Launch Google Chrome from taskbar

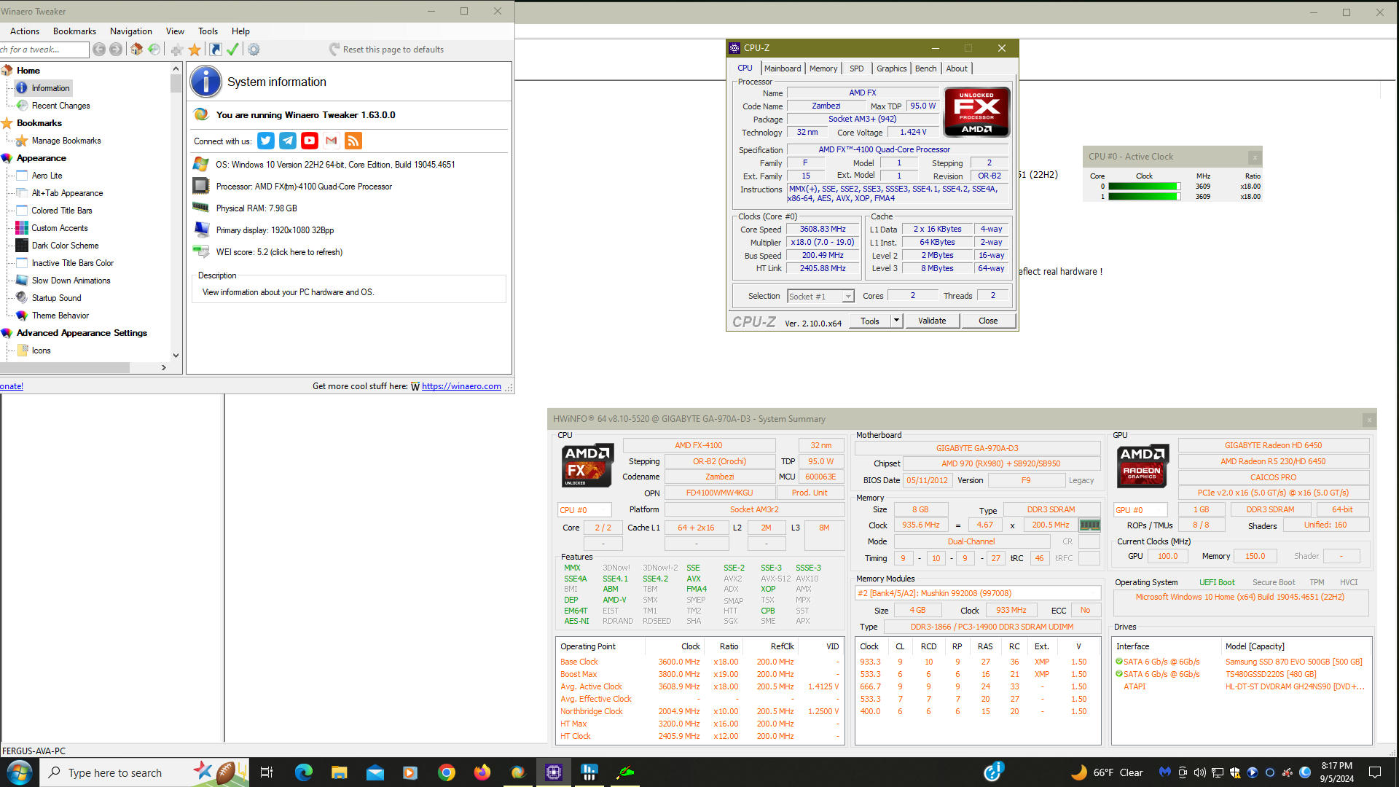point(447,772)
